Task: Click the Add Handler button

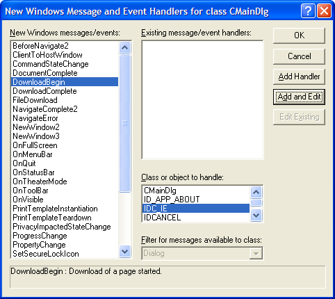Action: (x=299, y=76)
